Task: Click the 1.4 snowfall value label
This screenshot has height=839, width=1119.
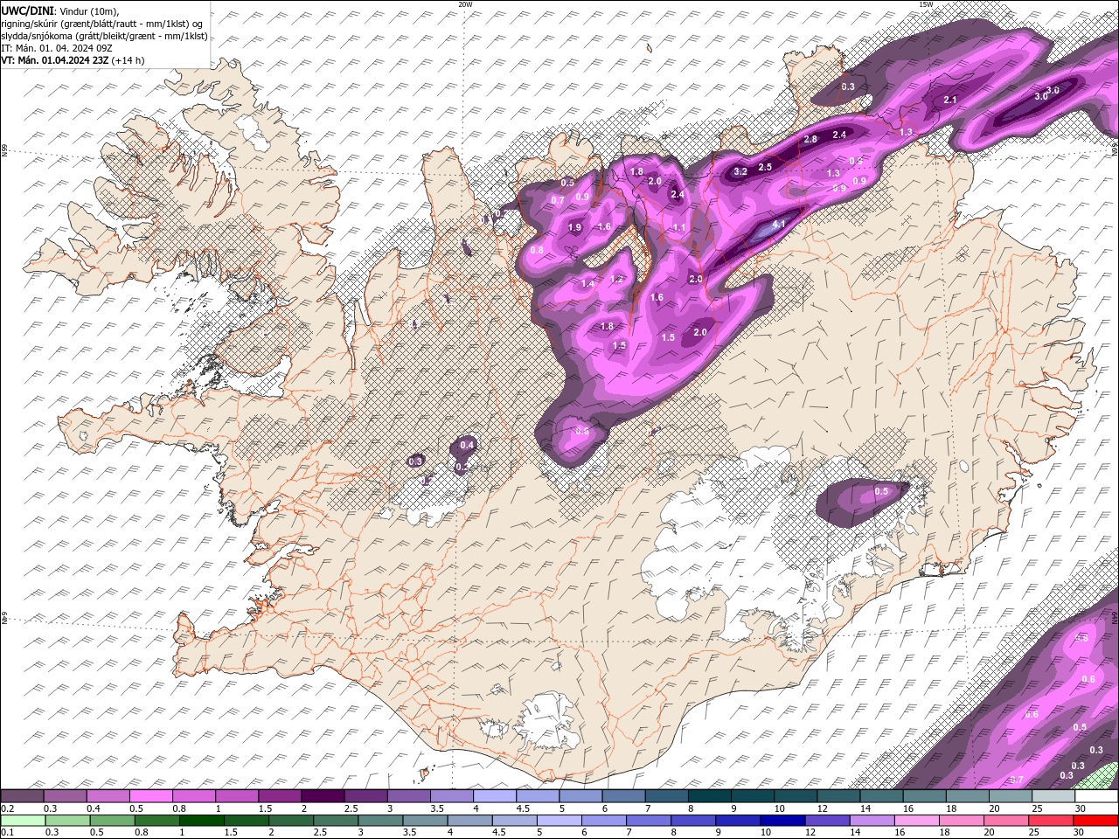Action: pos(587,284)
